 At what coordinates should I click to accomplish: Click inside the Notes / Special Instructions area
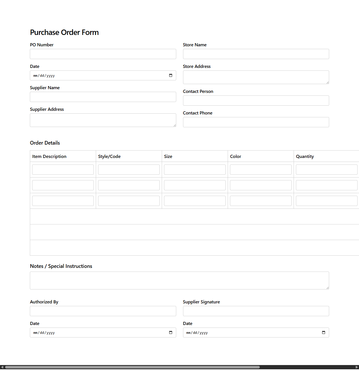(179, 280)
